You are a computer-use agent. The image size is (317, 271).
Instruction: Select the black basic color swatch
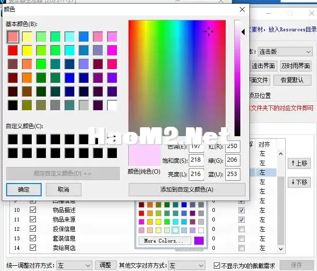click(13, 105)
